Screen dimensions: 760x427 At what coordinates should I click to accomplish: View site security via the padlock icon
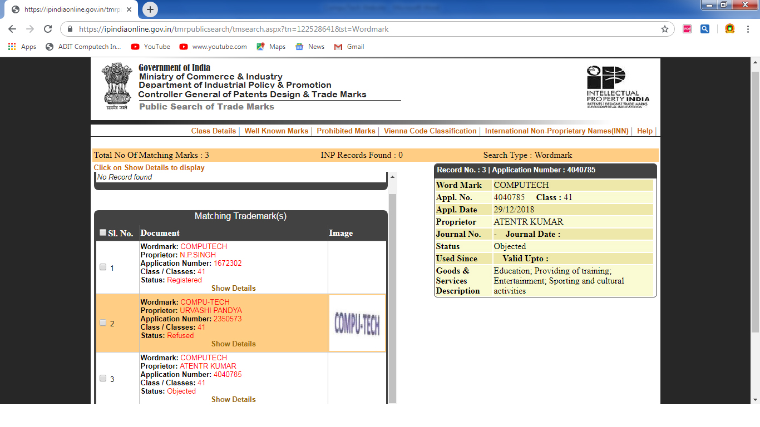[70, 29]
